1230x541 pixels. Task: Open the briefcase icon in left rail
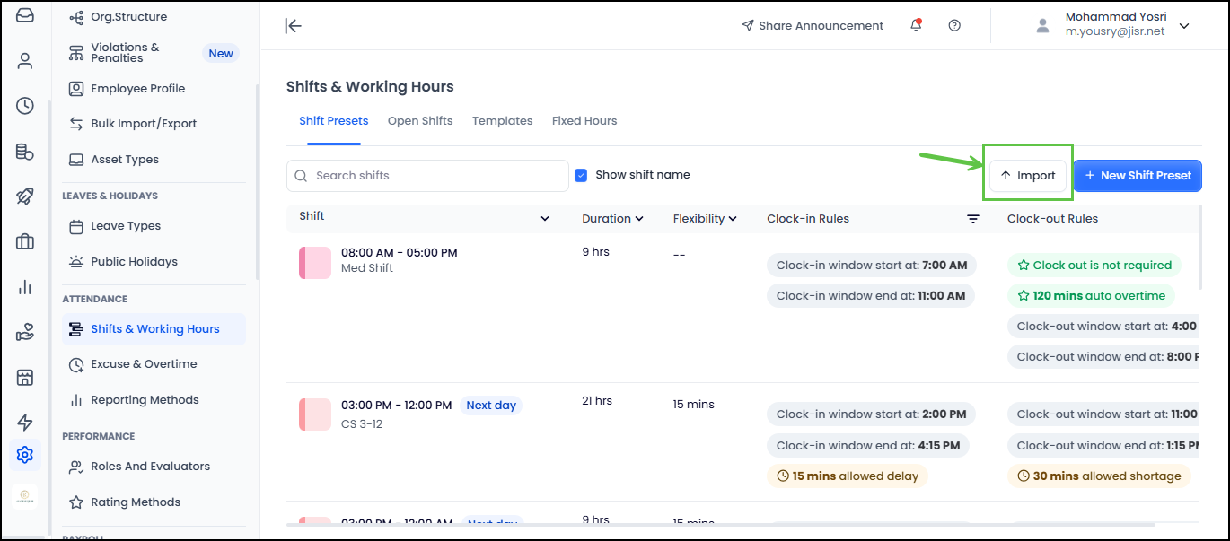[x=25, y=241]
